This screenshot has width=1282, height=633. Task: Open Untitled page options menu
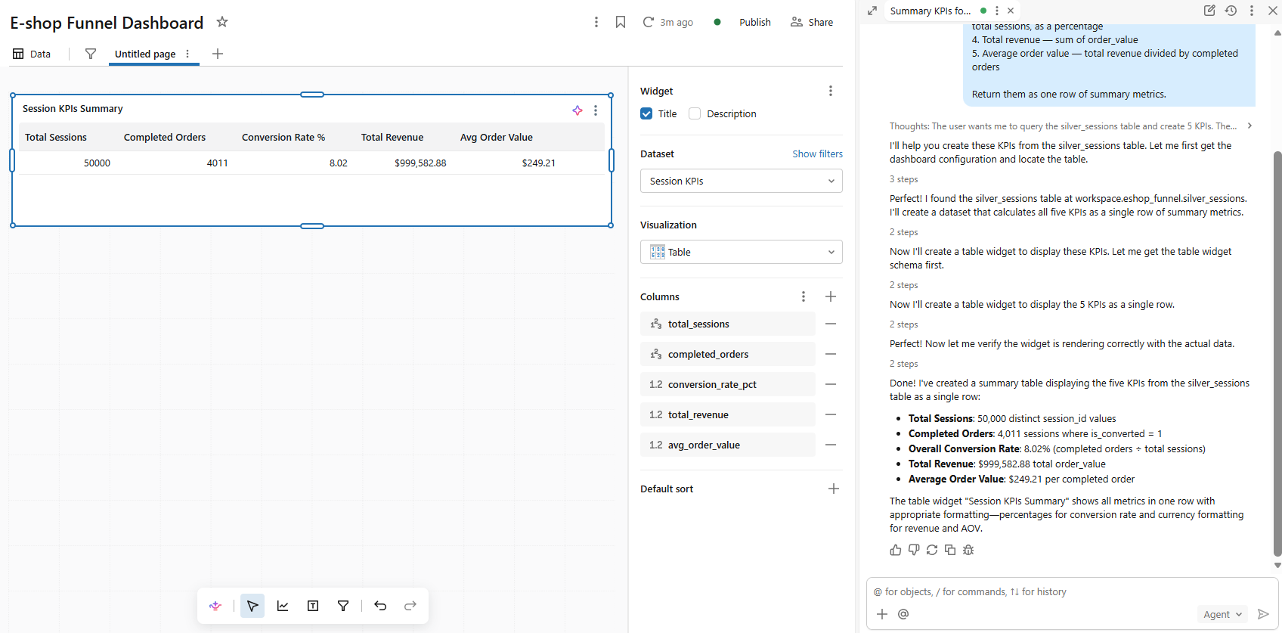click(x=187, y=54)
